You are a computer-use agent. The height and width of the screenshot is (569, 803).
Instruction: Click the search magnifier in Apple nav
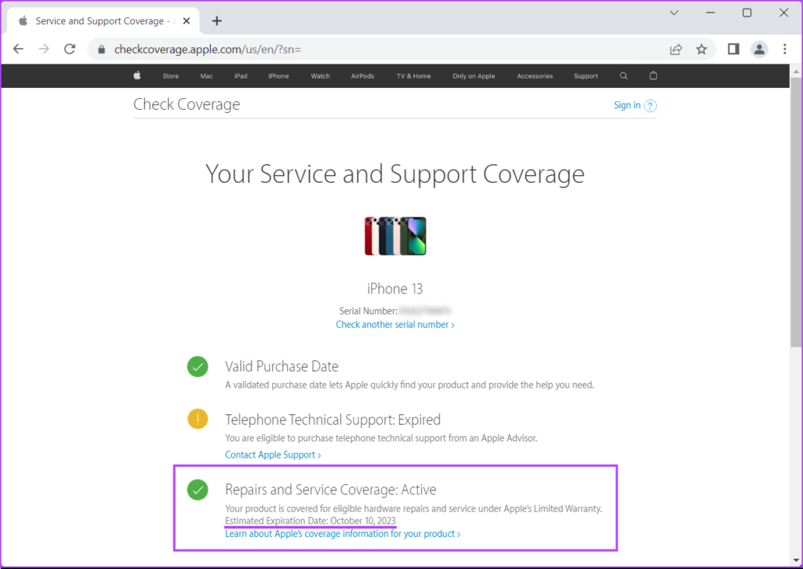click(x=623, y=76)
